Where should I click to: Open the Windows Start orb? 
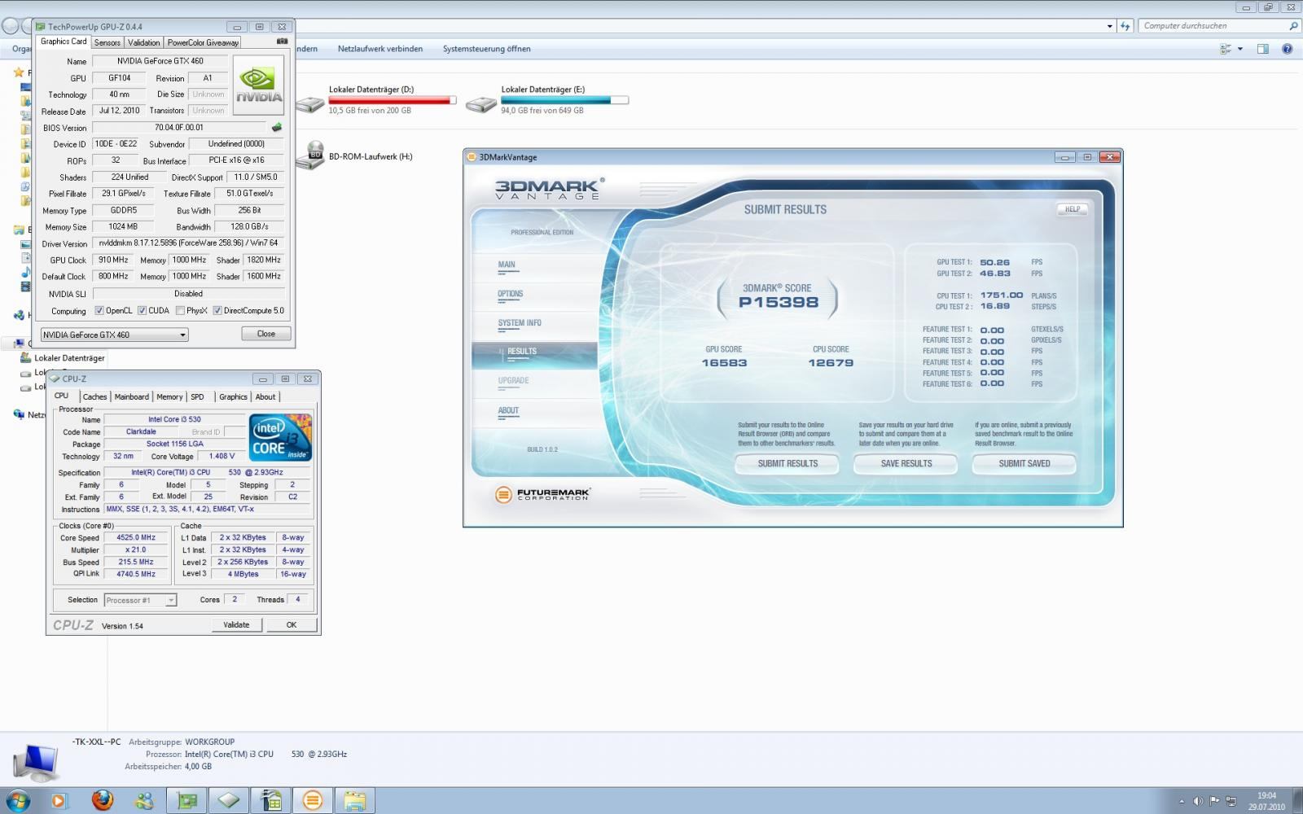(x=18, y=800)
